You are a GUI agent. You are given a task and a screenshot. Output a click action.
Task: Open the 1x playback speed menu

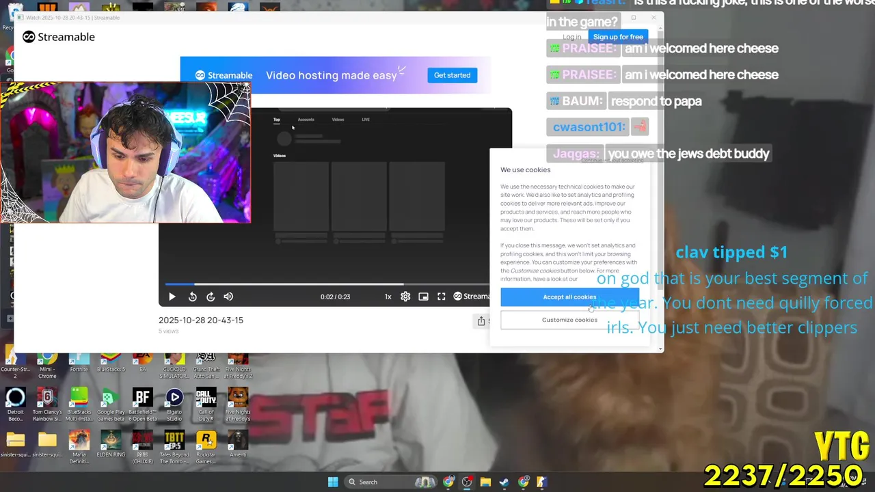[388, 297]
